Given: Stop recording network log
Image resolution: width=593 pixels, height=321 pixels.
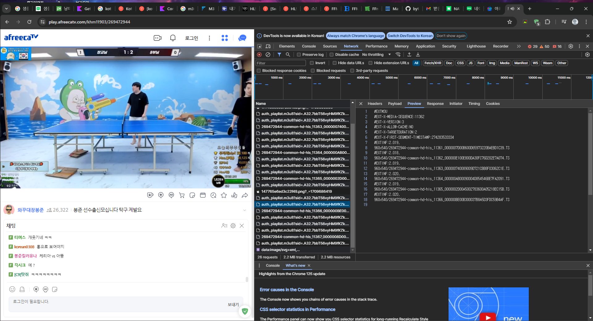Looking at the screenshot, I should pos(259,55).
